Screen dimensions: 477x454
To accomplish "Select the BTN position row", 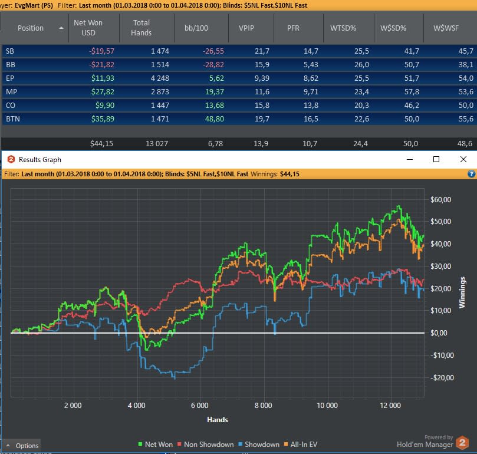I will click(240, 119).
